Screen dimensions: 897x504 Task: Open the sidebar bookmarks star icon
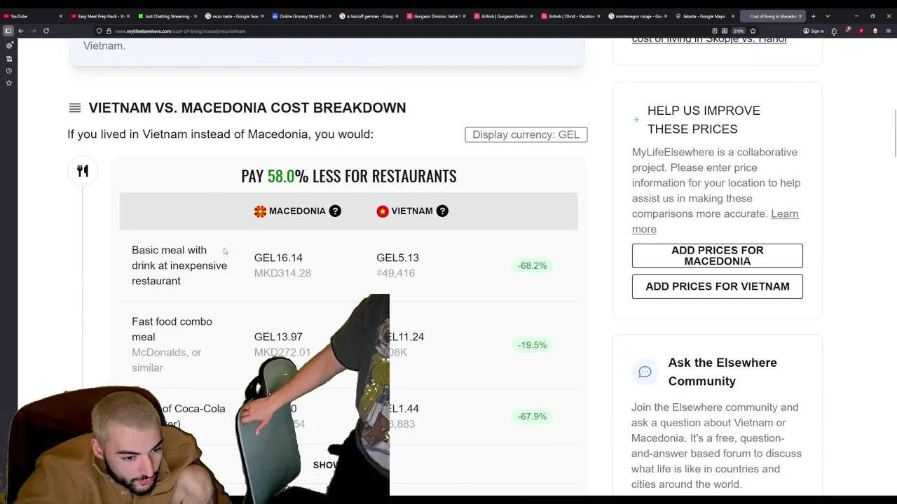pos(9,83)
